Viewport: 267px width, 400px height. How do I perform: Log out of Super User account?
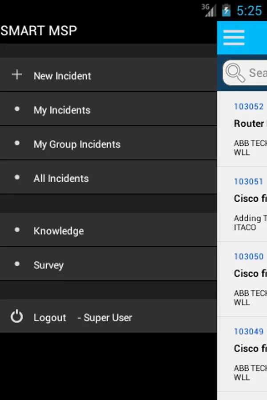point(50,318)
